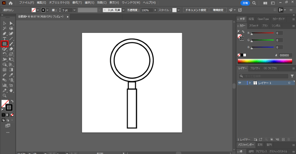The image size is (296, 154).
Task: Switch to スウォッチ tab
Action: (254, 26)
